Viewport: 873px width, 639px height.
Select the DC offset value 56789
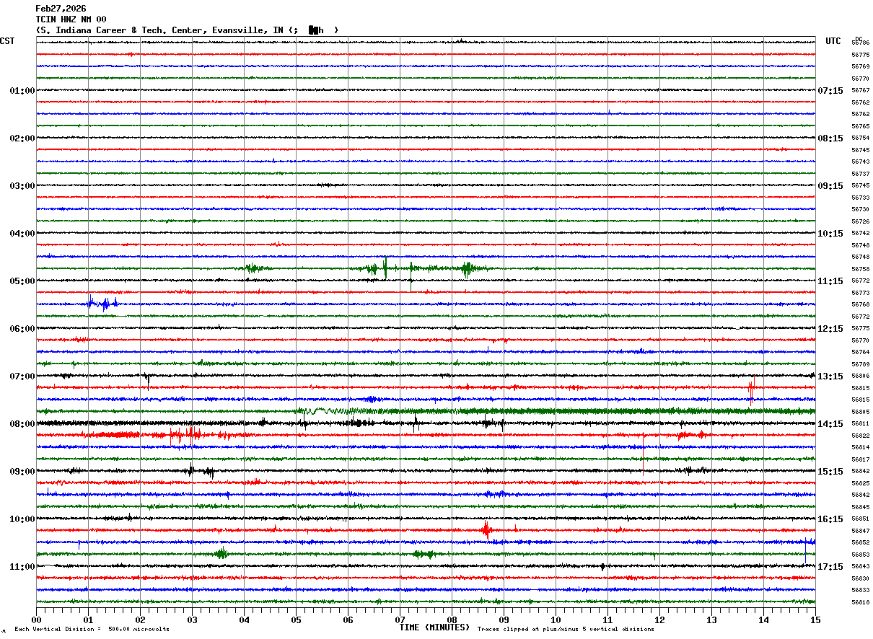click(x=860, y=364)
